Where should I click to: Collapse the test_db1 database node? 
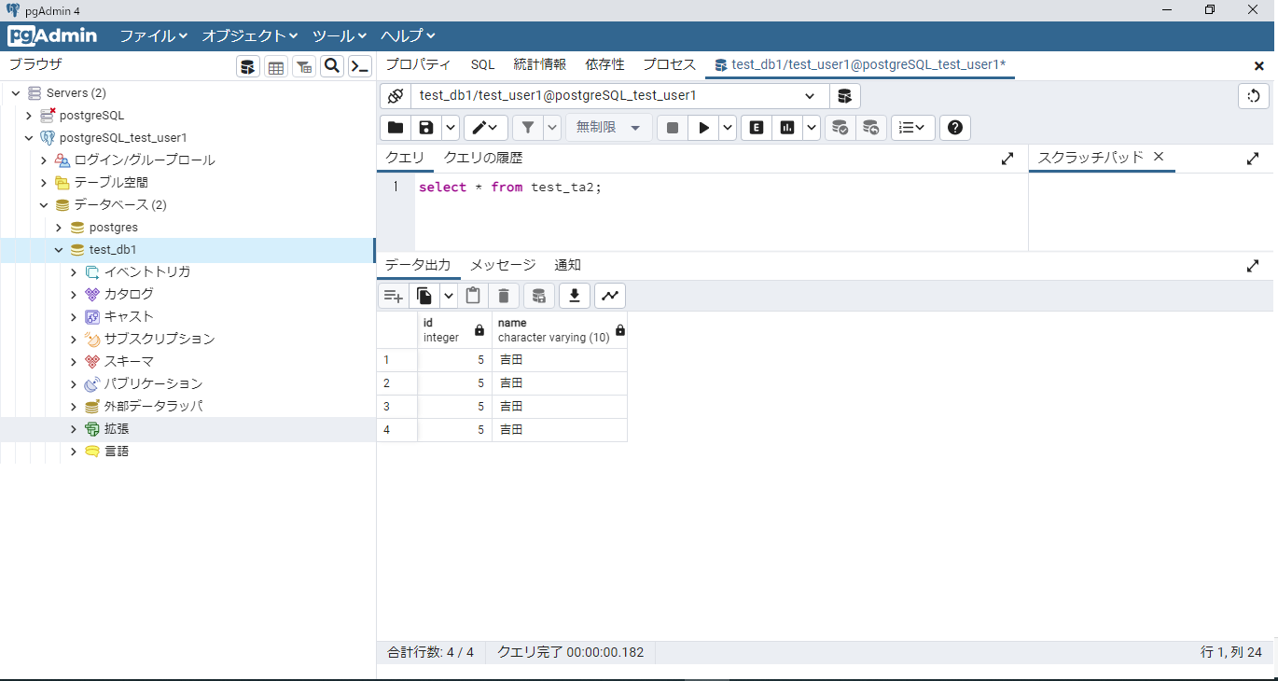pos(59,250)
